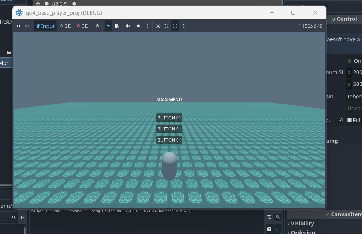The image size is (362, 234).
Task: Click the minimum size x value field
Action: [357, 72]
